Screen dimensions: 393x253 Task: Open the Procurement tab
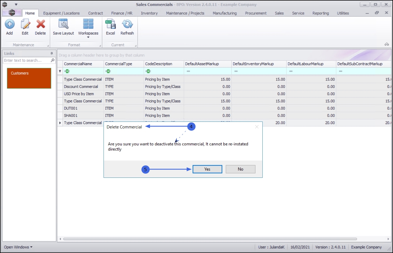(x=256, y=13)
